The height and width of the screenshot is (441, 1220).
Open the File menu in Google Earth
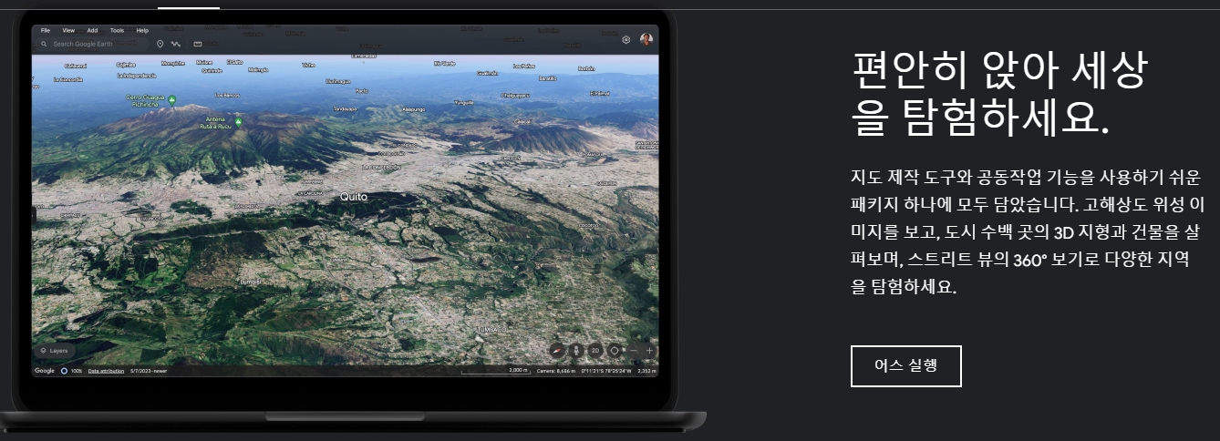(46, 30)
